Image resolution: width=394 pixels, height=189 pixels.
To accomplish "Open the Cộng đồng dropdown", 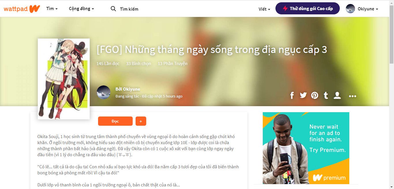I will (x=81, y=9).
